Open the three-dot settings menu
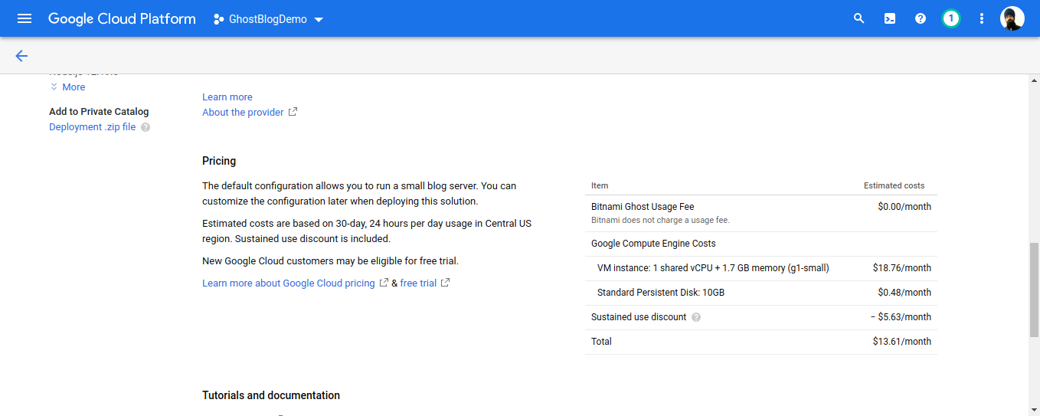Screen dimensions: 1040x416 pos(982,18)
